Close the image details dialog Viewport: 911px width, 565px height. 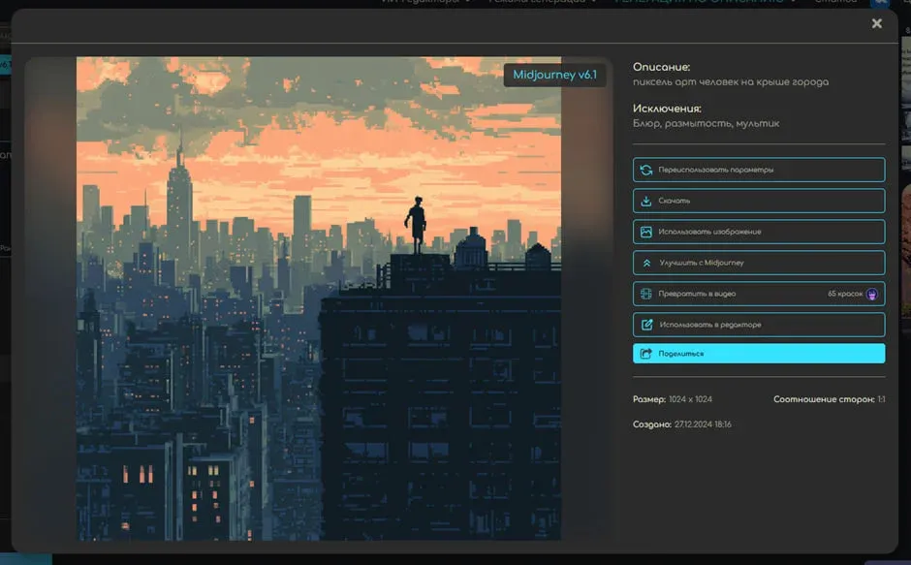coord(877,23)
